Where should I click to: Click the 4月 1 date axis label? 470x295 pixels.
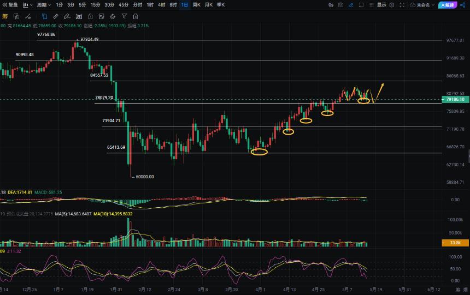click(260, 290)
